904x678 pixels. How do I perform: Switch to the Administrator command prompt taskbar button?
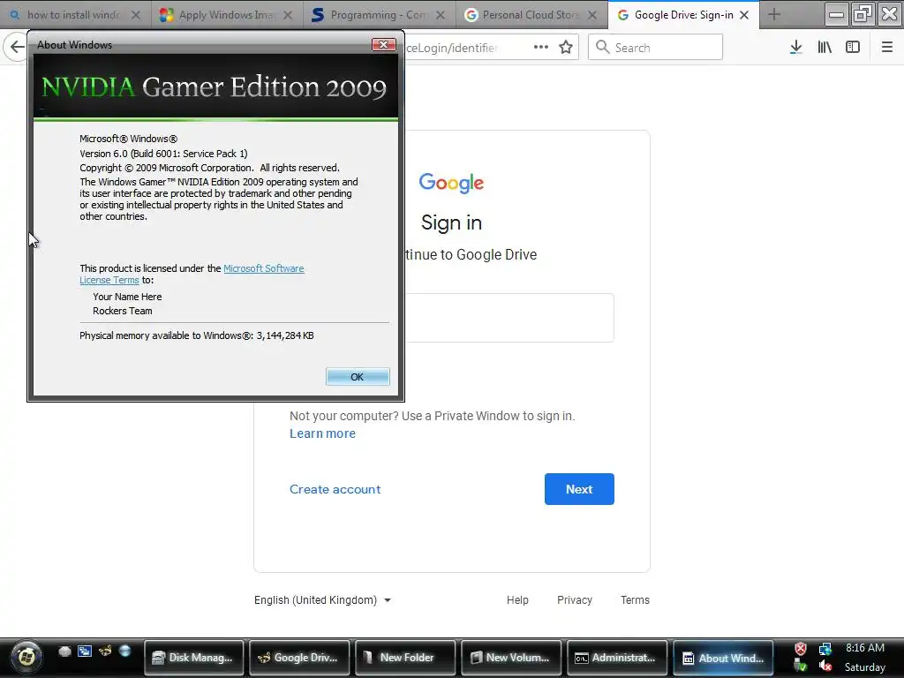[617, 657]
